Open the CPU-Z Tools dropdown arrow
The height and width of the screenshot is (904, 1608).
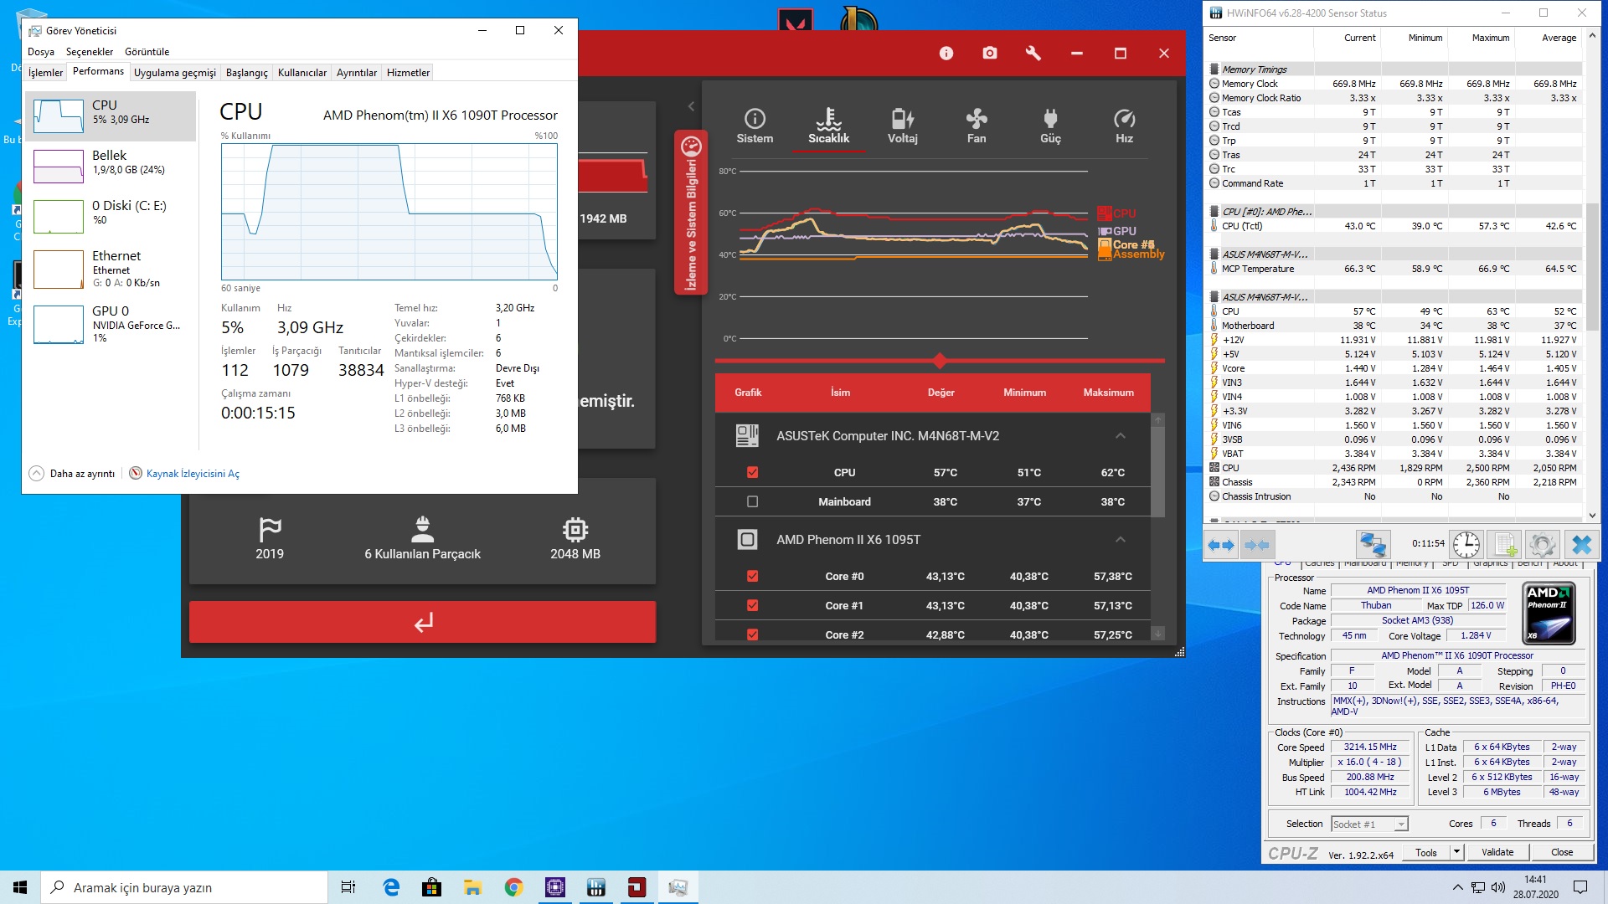coord(1456,852)
